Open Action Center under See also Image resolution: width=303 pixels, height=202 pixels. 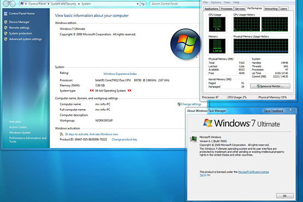pos(18,127)
